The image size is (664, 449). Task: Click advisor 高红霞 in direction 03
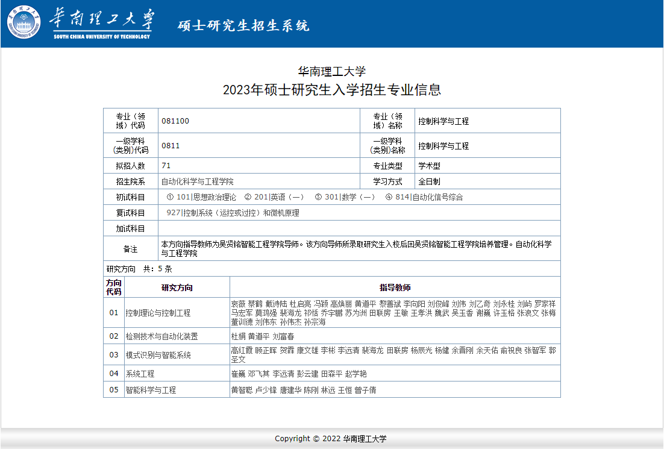coord(242,350)
